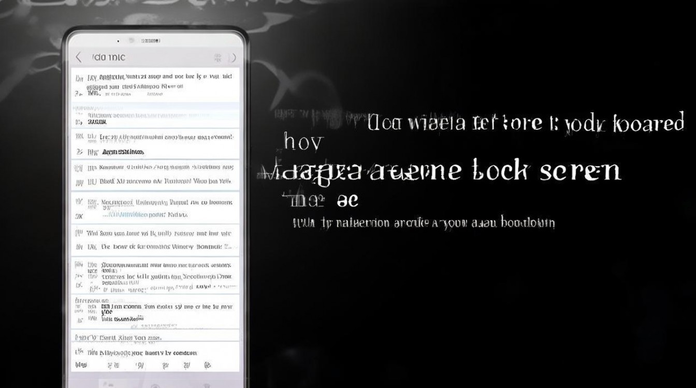Viewport: 696px width, 388px height.
Task: Tap the rightmost icon in phone header
Action: (x=233, y=57)
